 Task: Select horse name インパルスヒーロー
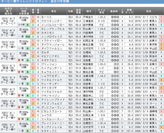click(53, 25)
